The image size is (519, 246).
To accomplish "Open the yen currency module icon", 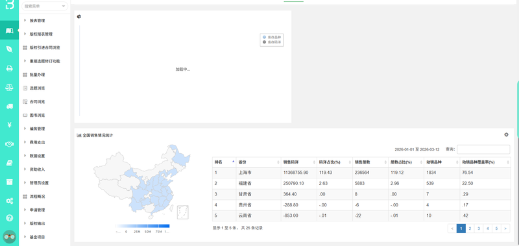I will 9,125.
